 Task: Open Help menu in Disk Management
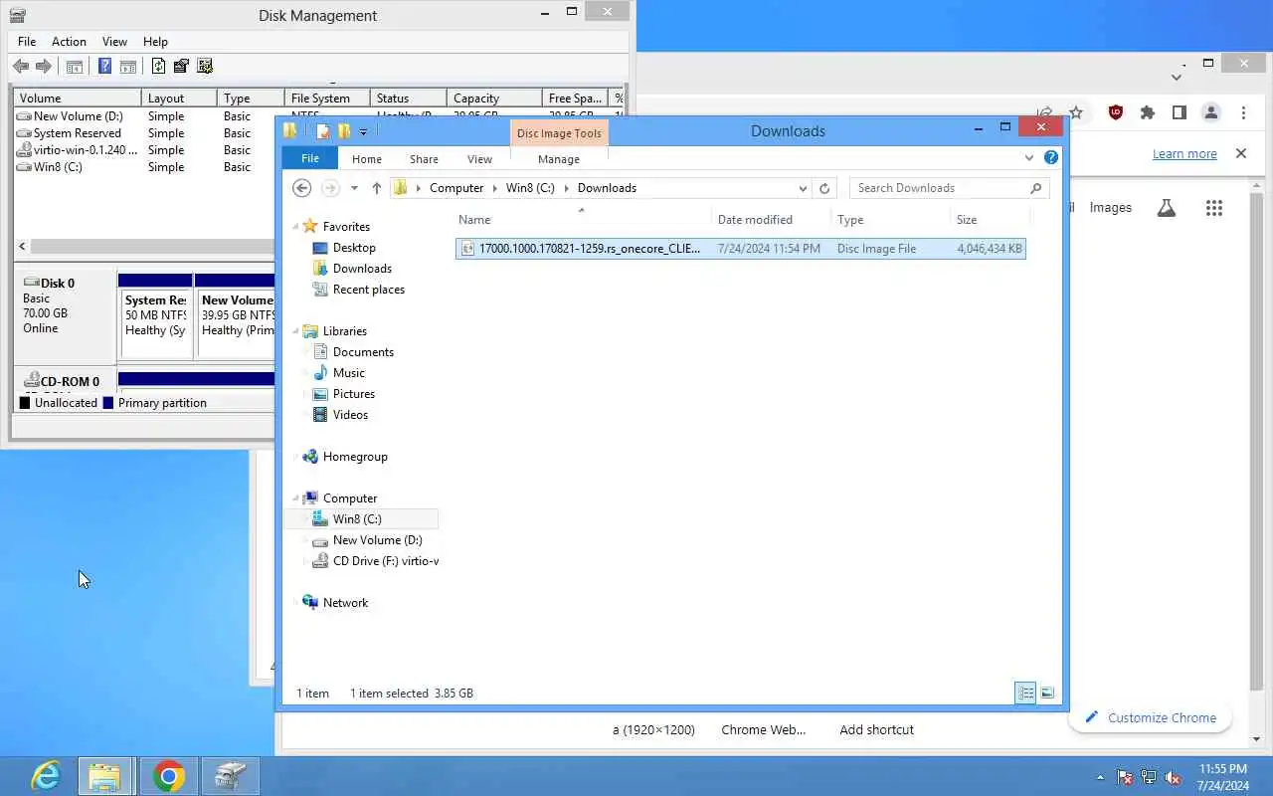(155, 42)
